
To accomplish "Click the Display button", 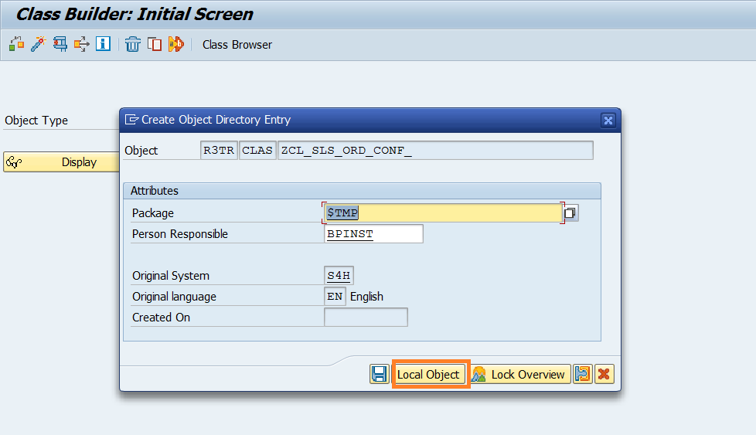I will tap(62, 162).
